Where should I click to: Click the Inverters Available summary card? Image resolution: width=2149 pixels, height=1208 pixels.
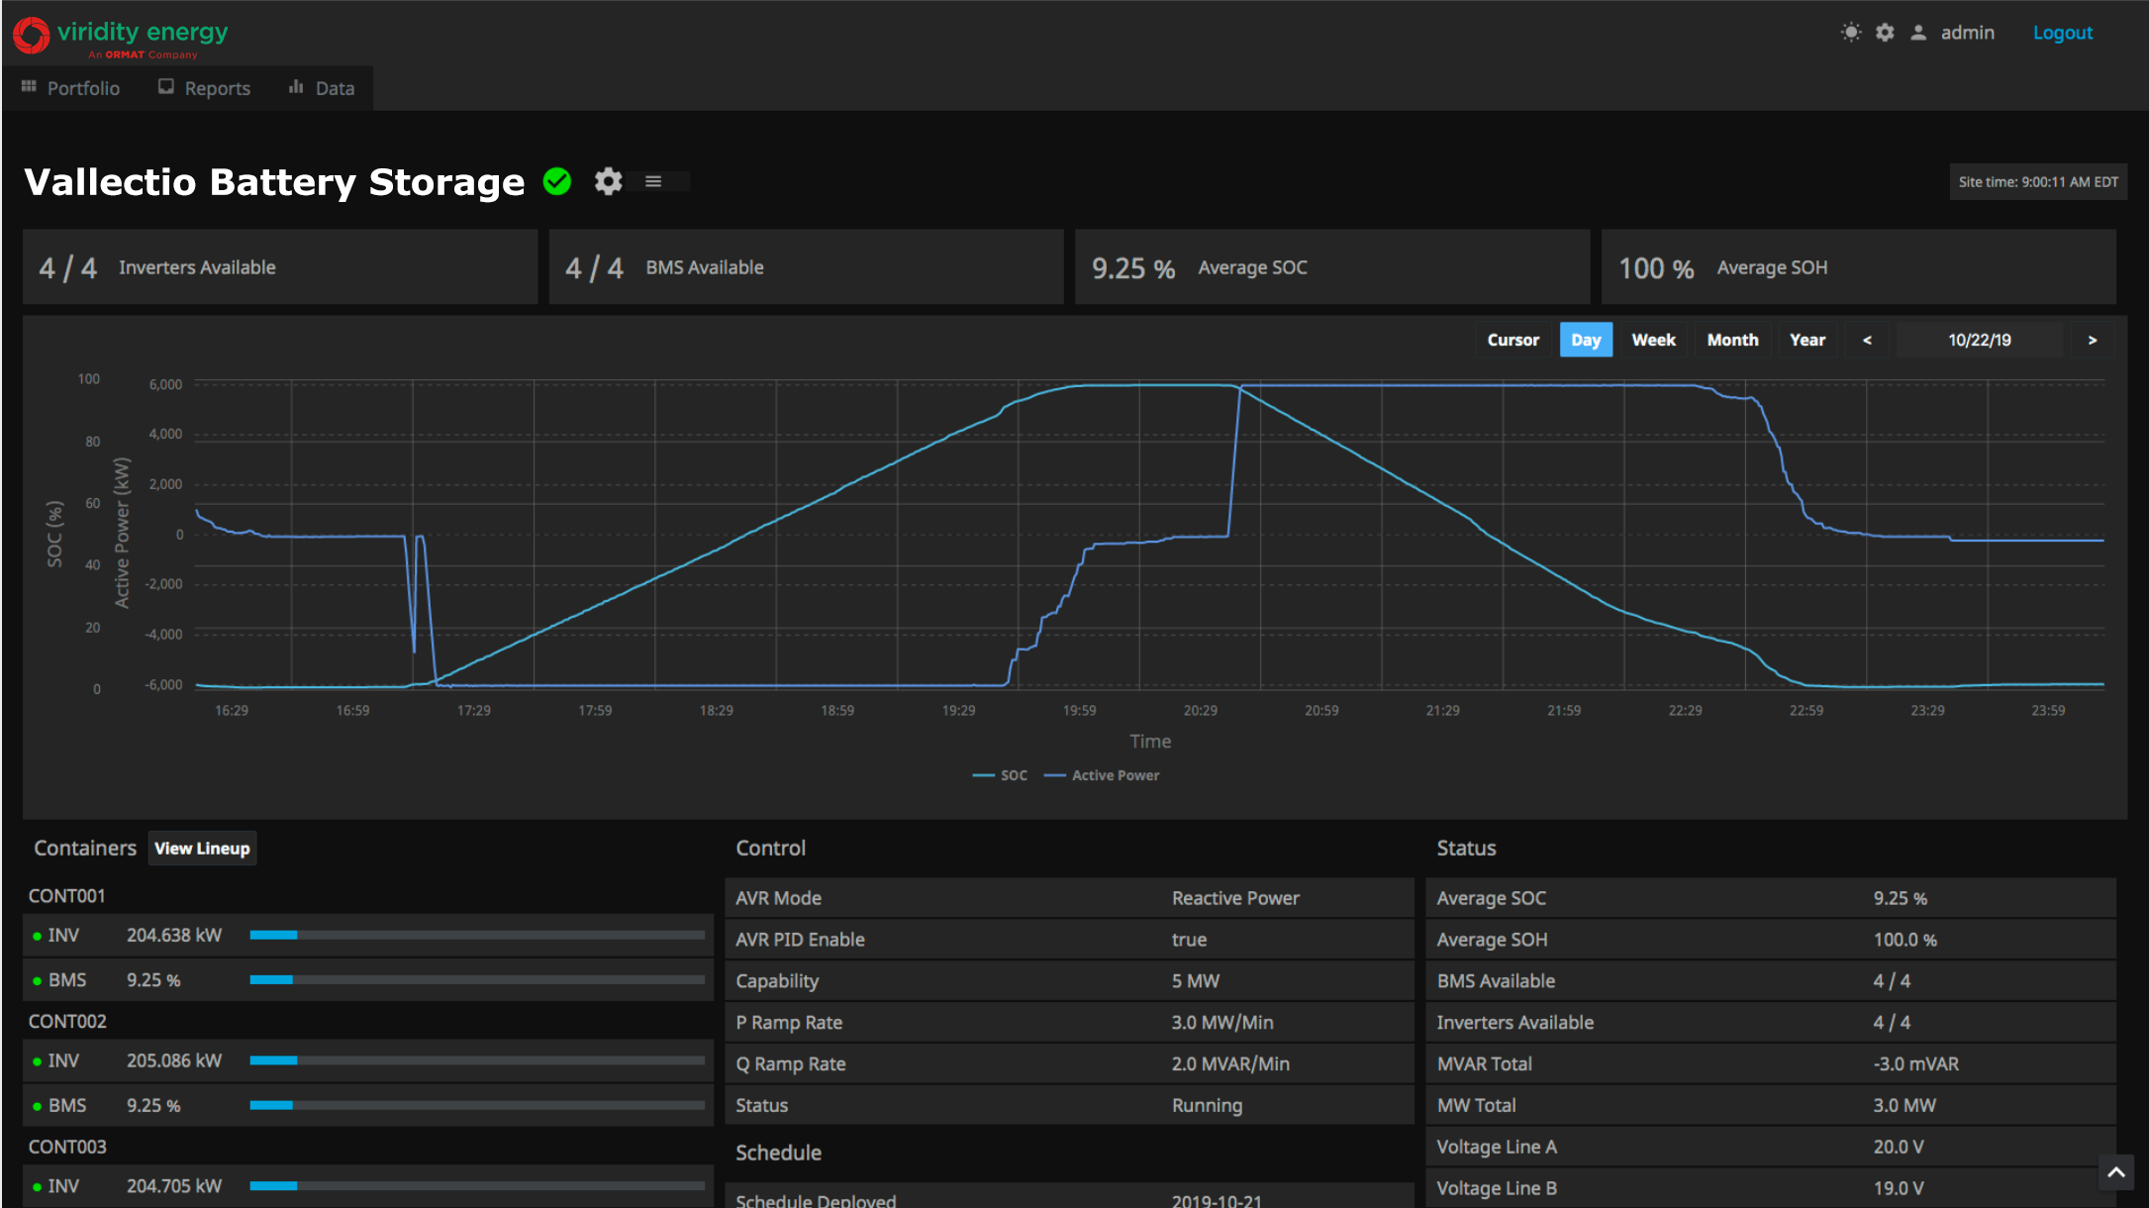280,267
